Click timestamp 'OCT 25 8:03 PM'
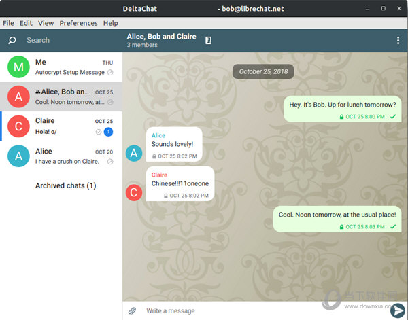408x320 pixels. 365,227
